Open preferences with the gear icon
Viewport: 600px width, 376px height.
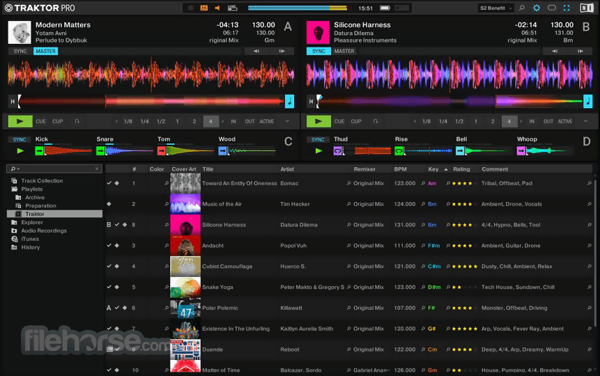click(537, 8)
